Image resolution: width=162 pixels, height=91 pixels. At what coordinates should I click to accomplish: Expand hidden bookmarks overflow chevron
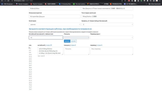click(146, 4)
